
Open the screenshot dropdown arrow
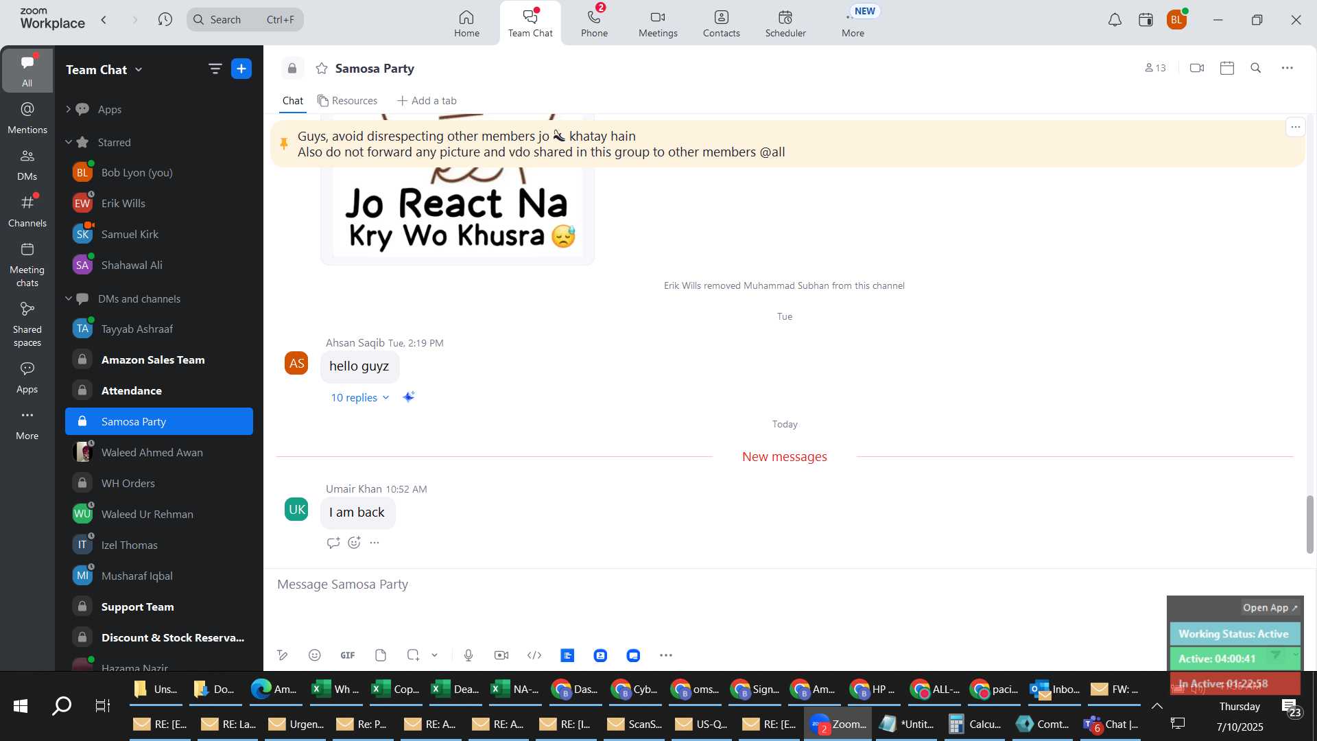(x=434, y=655)
